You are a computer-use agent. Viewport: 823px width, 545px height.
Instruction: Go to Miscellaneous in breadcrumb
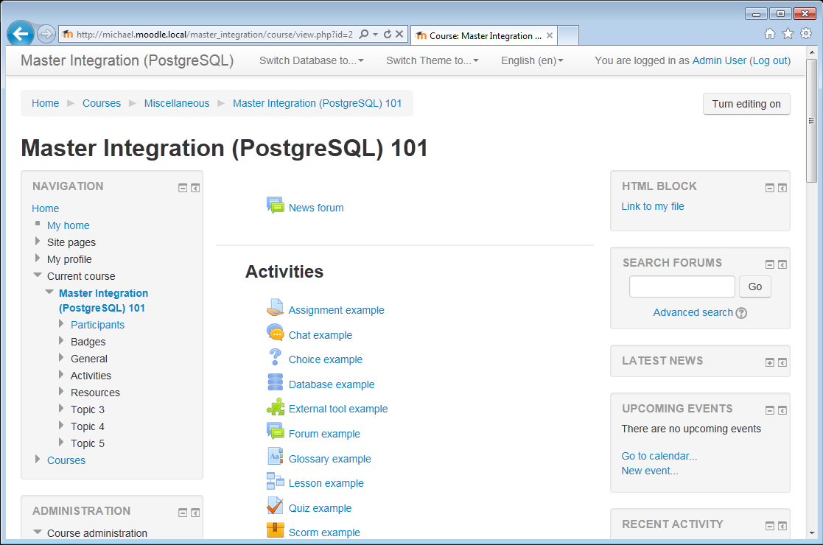pos(176,103)
